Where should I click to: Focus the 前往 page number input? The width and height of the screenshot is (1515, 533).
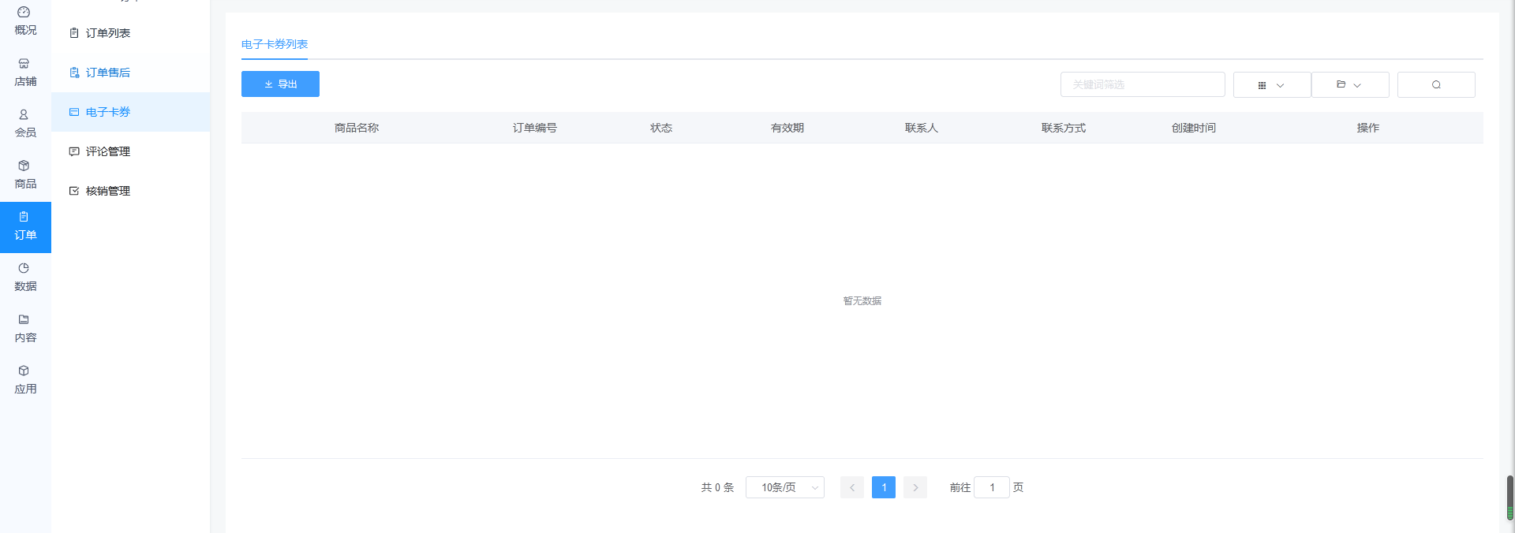click(x=992, y=487)
